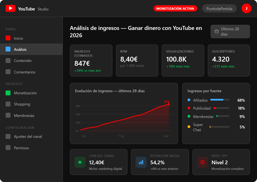
Task: Click the calendar icon in date selector
Action: [217, 32]
